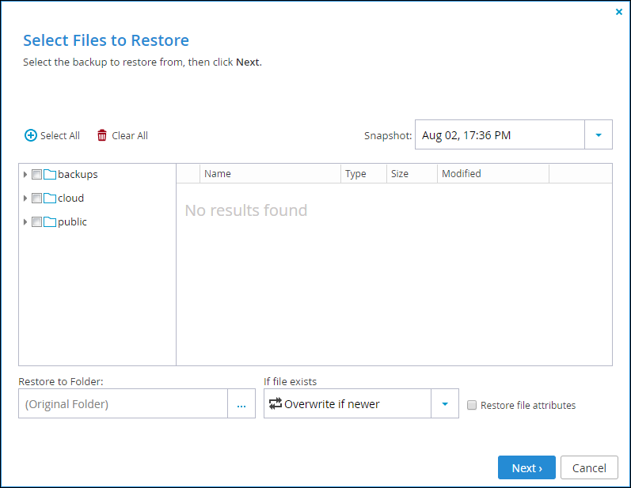Click the Clear All trash icon

102,135
